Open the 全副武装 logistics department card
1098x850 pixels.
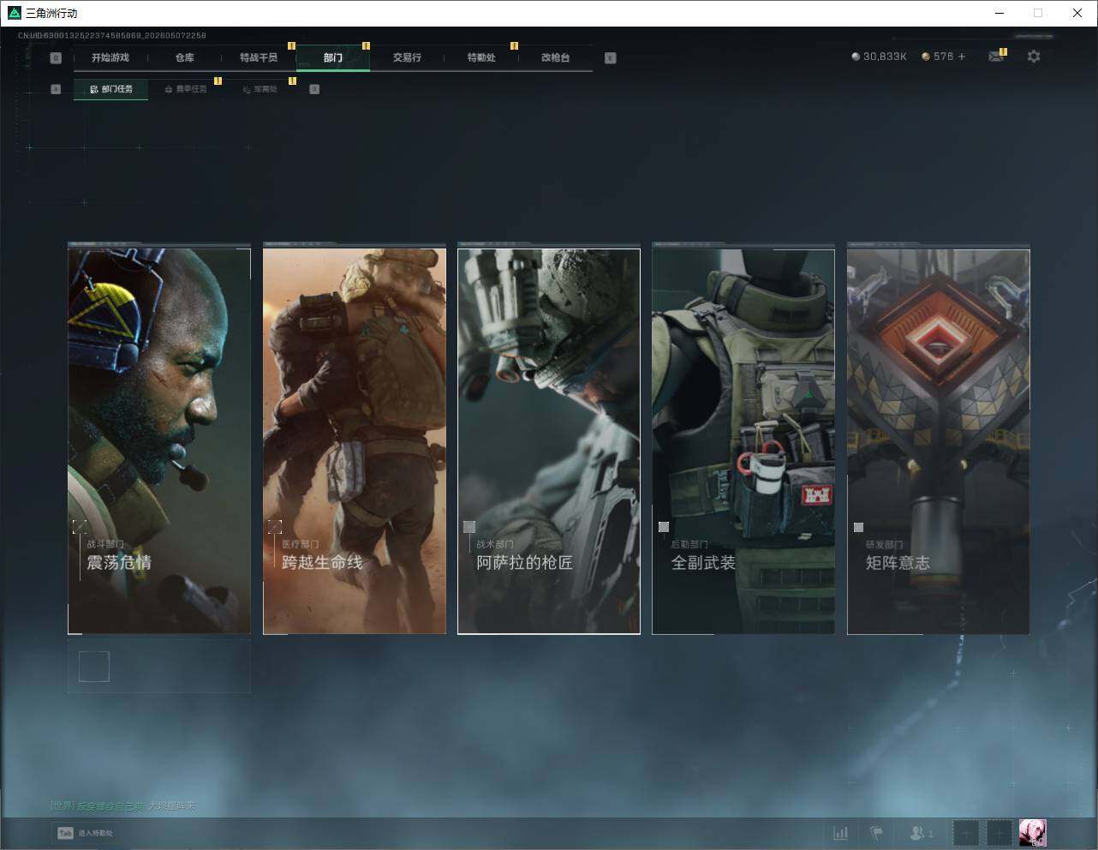click(743, 441)
